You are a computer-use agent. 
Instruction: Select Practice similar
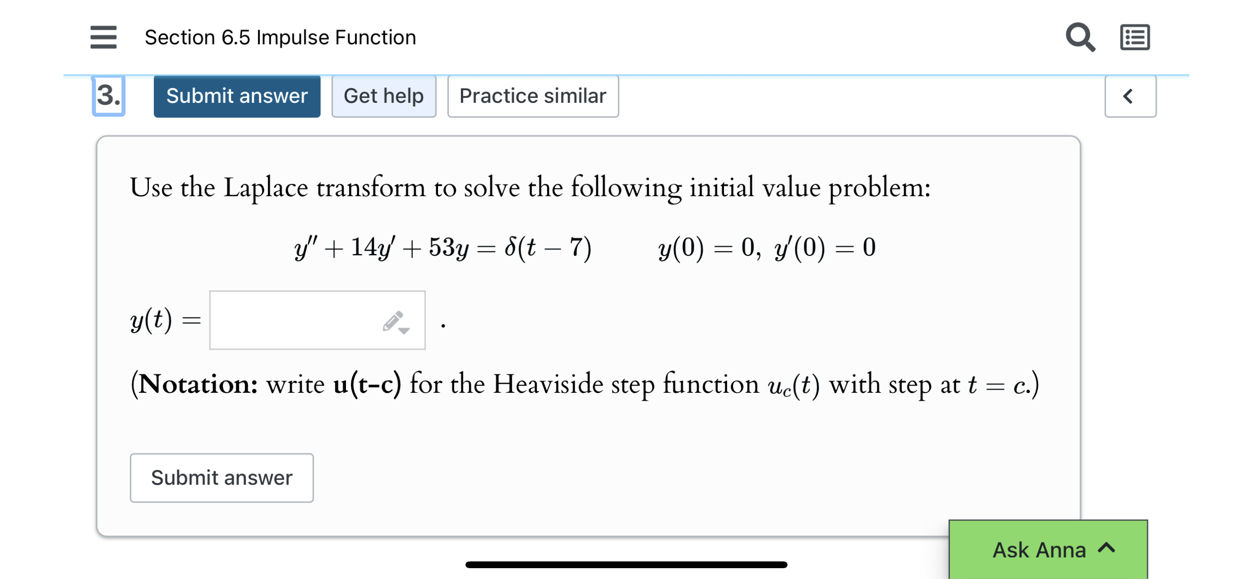(533, 96)
